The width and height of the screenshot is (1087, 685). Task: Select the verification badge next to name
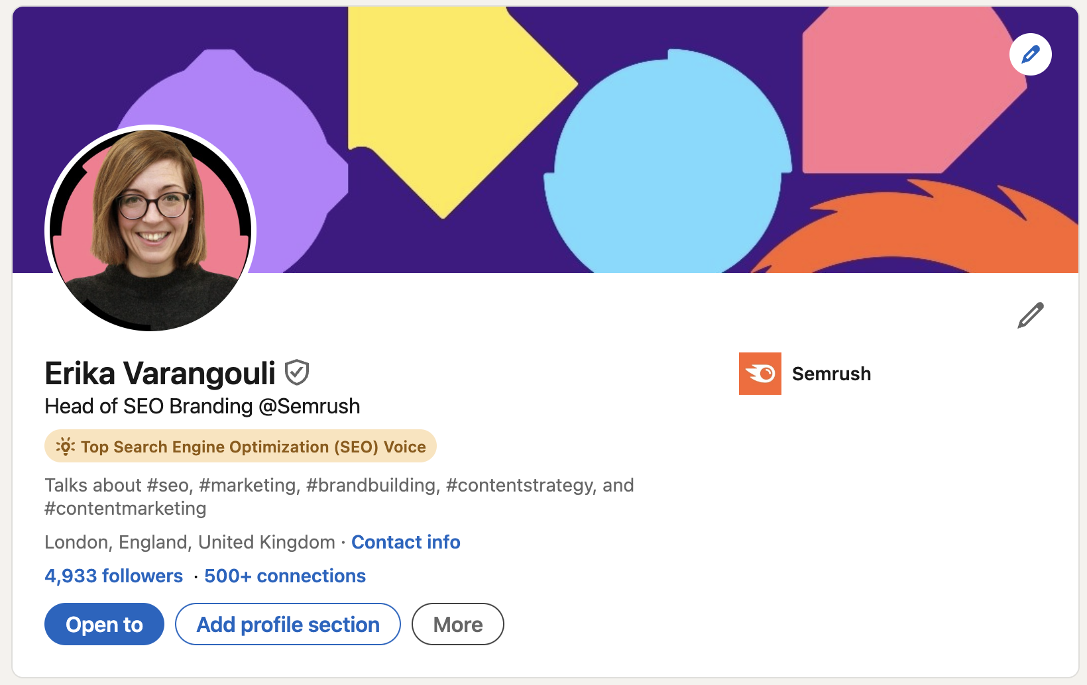point(298,372)
